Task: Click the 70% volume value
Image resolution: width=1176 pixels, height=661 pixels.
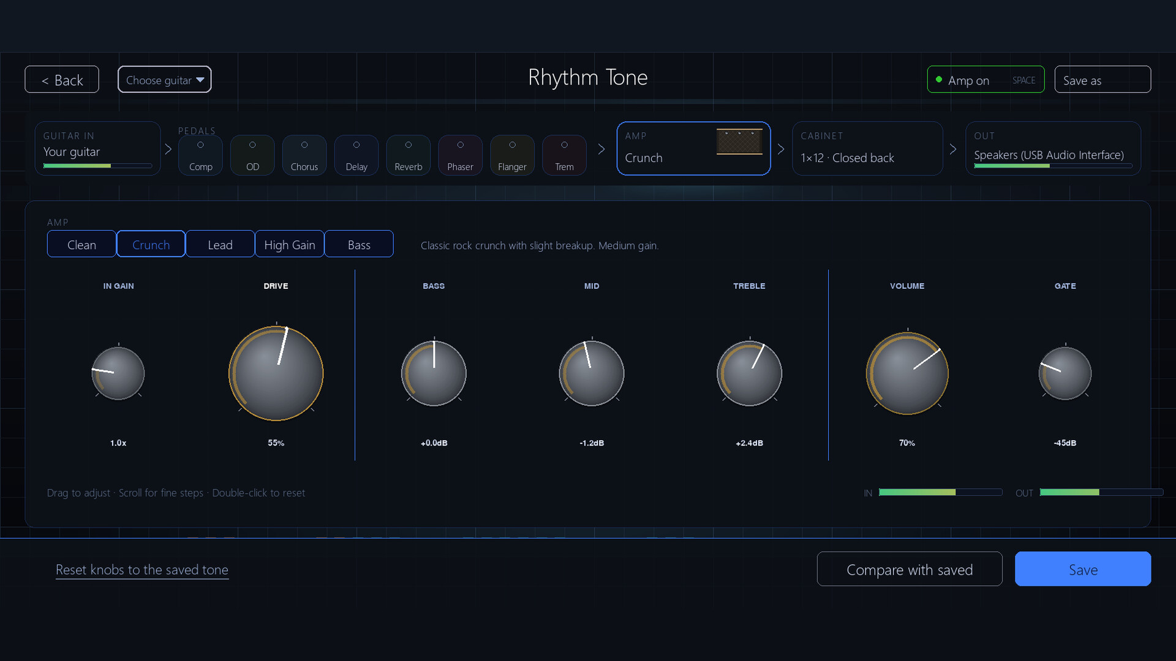Action: (907, 443)
